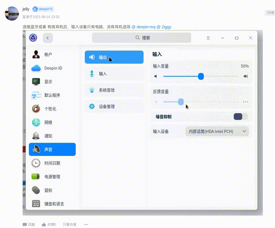Open user jelly's name link
Viewport: 275px width, 228px height.
coord(26,9)
